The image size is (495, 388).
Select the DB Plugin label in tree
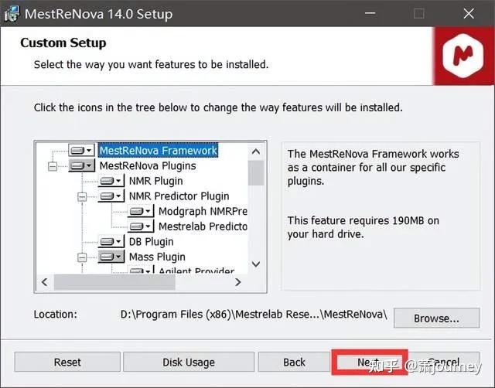click(x=151, y=242)
